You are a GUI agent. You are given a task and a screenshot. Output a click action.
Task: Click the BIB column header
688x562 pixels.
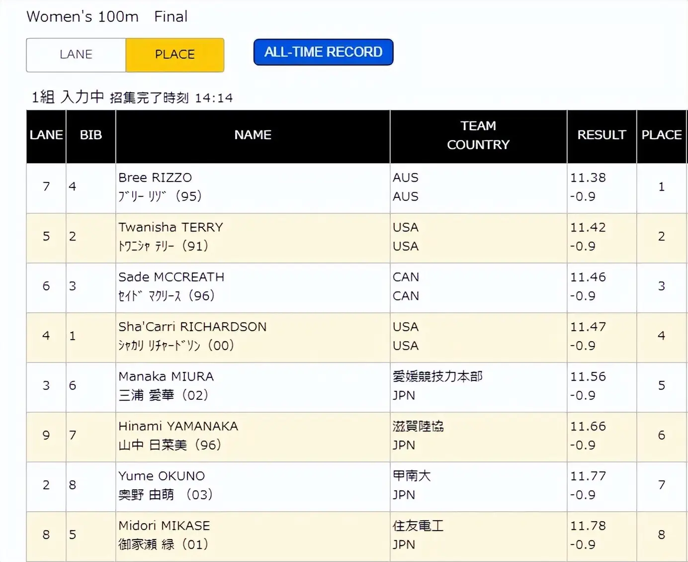(90, 135)
